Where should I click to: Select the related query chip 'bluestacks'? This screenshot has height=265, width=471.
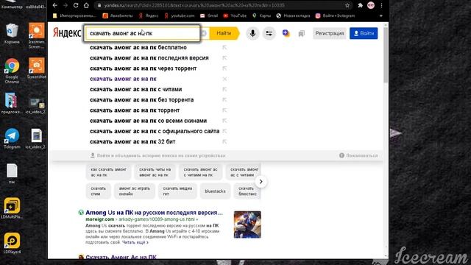215,191
